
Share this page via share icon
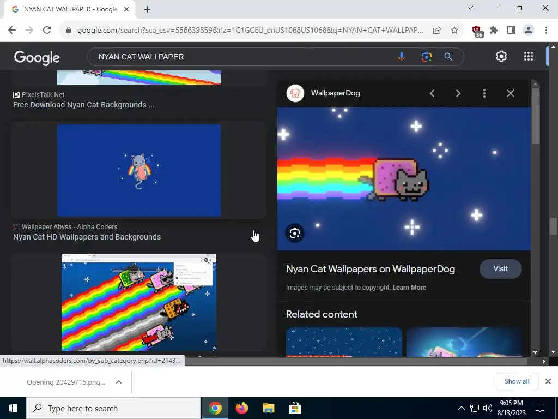(x=437, y=31)
